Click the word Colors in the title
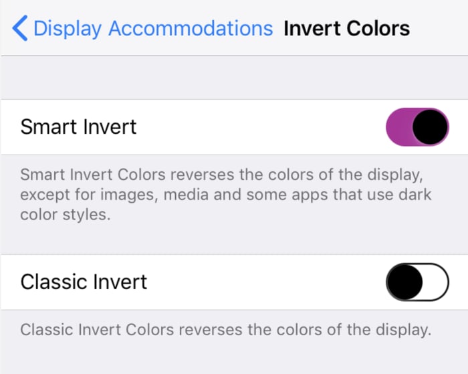This screenshot has width=468, height=374. pyautogui.click(x=378, y=28)
